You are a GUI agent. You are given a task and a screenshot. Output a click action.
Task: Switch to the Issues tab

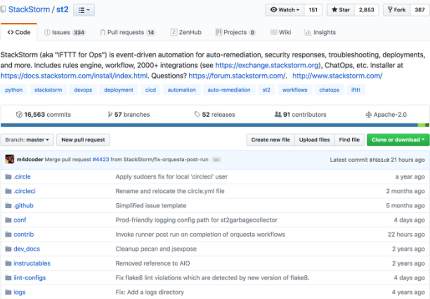(65, 32)
